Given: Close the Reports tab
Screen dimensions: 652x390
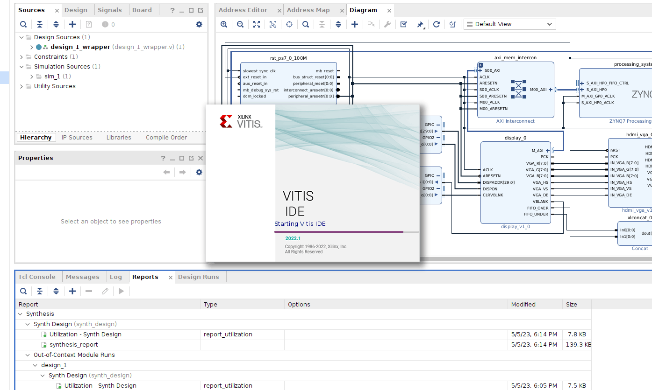Looking at the screenshot, I should 170,278.
